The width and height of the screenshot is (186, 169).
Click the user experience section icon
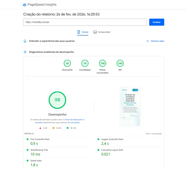25,41
